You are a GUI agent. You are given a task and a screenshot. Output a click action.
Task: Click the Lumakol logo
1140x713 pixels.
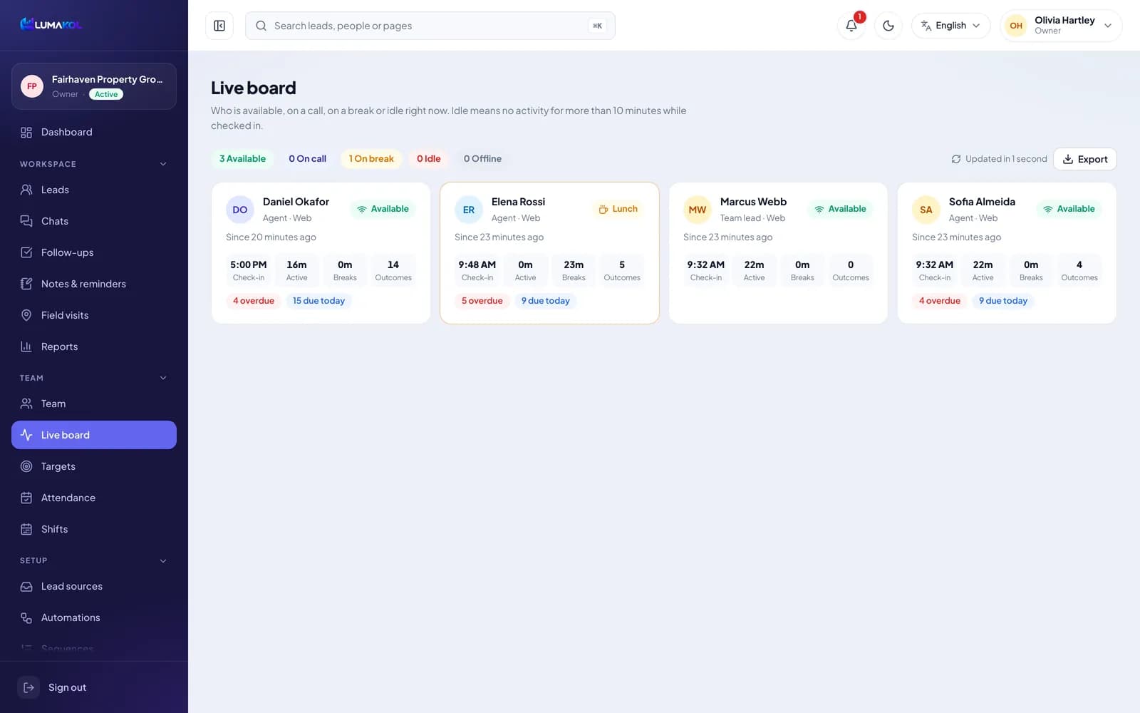pyautogui.click(x=51, y=24)
